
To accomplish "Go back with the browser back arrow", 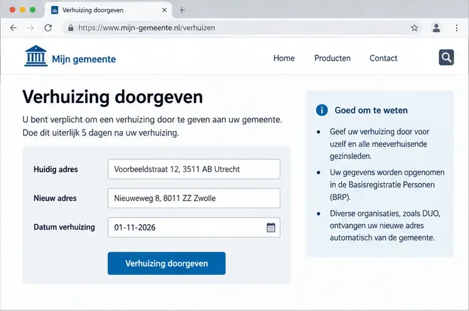I will (14, 28).
